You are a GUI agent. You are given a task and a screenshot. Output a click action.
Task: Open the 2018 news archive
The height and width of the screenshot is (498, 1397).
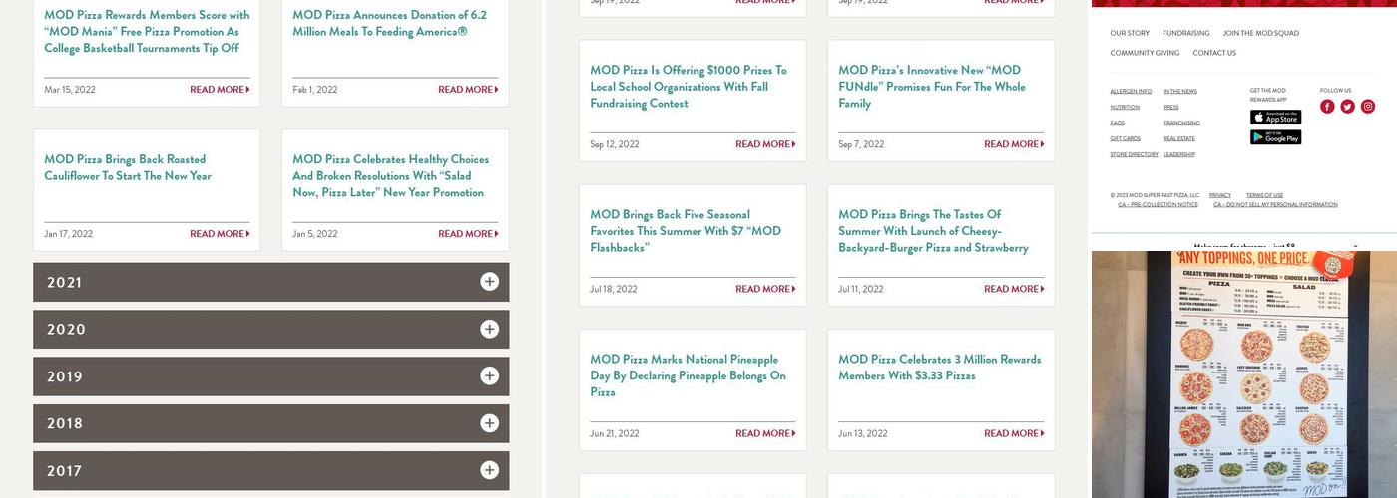(270, 423)
